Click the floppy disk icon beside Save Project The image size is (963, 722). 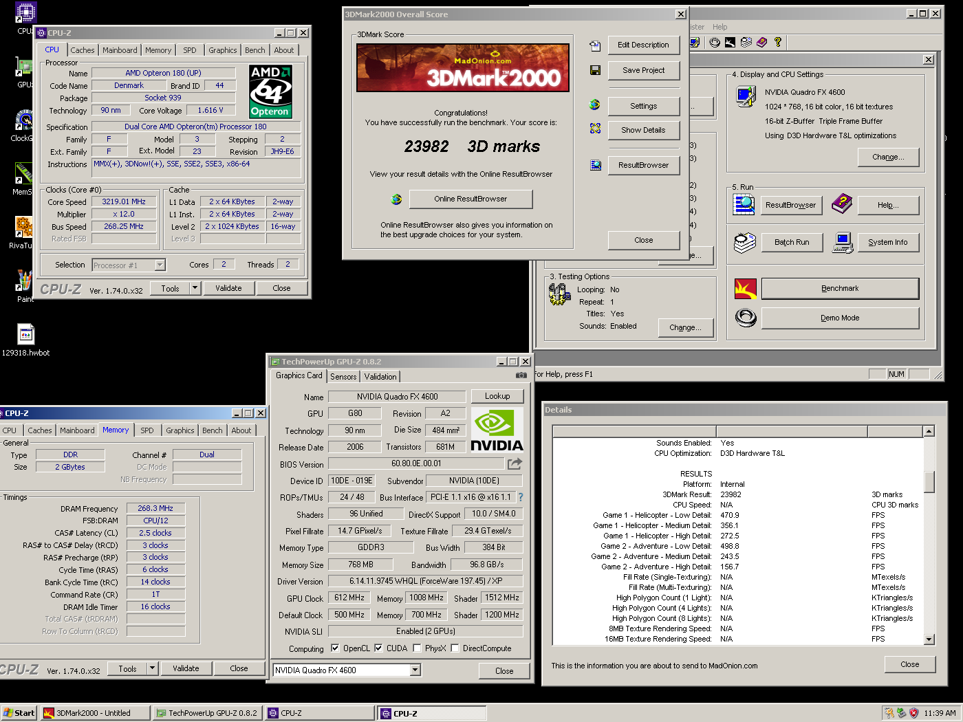[x=595, y=70]
